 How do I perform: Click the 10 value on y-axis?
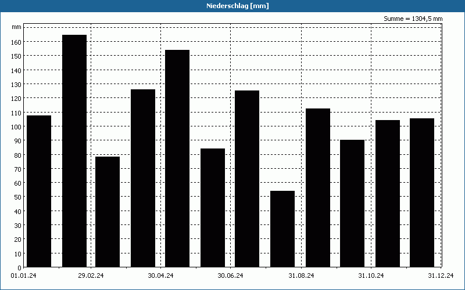point(19,254)
